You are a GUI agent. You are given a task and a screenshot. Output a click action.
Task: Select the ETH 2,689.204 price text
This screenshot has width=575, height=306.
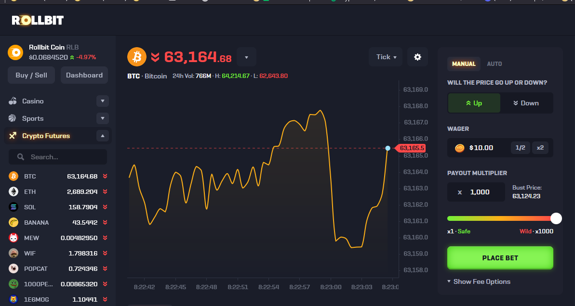point(83,191)
